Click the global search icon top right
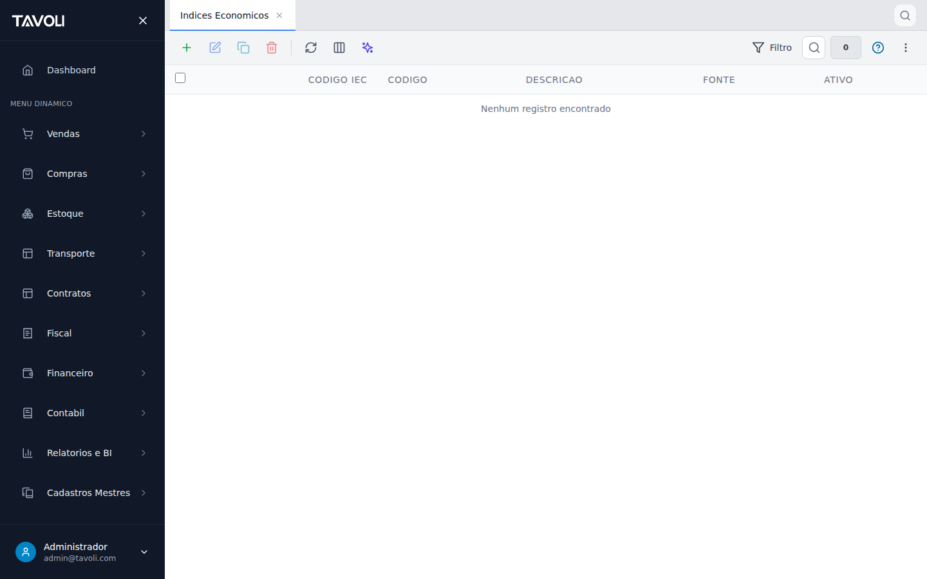Image resolution: width=927 pixels, height=579 pixels. pyautogui.click(x=905, y=15)
